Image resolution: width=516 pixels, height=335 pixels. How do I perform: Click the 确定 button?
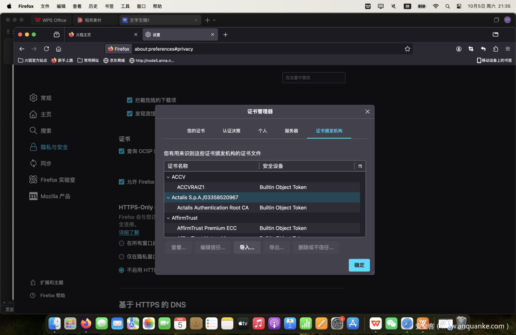(359, 265)
